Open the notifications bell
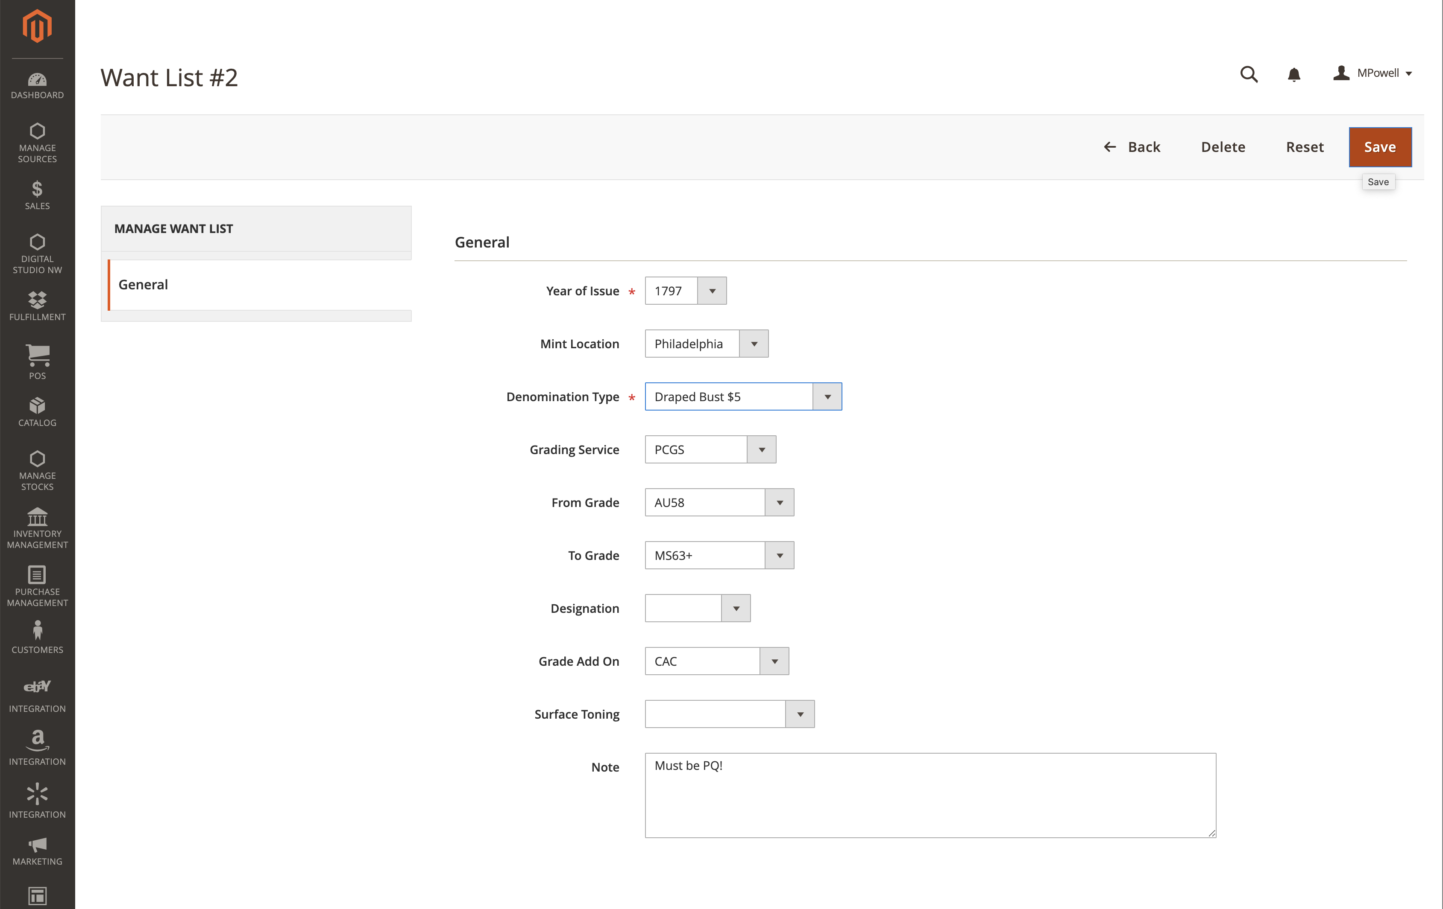The image size is (1443, 909). (x=1294, y=74)
